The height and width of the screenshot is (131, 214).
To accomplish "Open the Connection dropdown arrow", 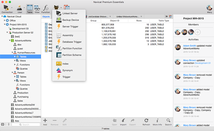I will pyautogui.click(x=12, y=8).
